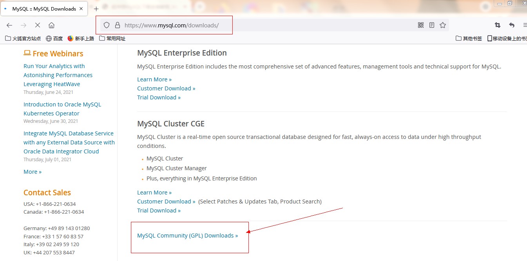
Task: Click MySQL Cluster CGE heading
Action: coord(171,124)
